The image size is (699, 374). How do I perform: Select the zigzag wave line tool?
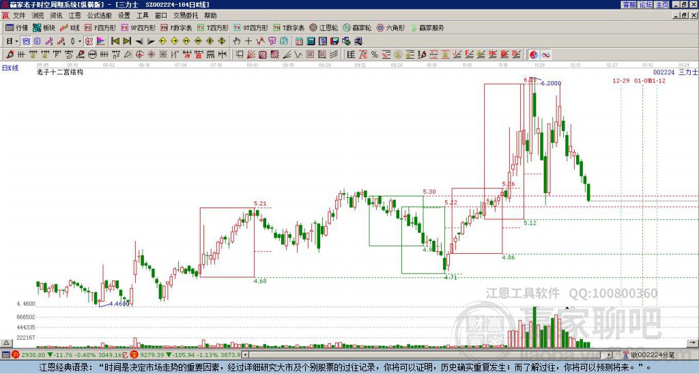298,55
